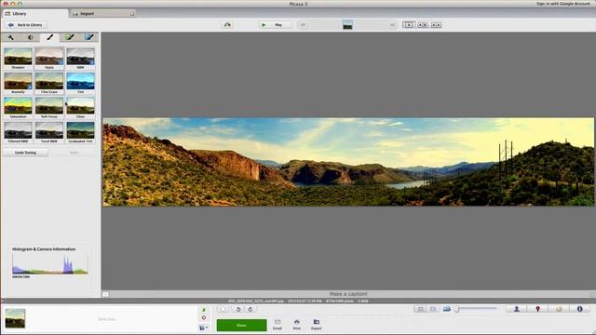The height and width of the screenshot is (335, 596).
Task: Clear the photo tray red circle icon
Action: click(204, 317)
